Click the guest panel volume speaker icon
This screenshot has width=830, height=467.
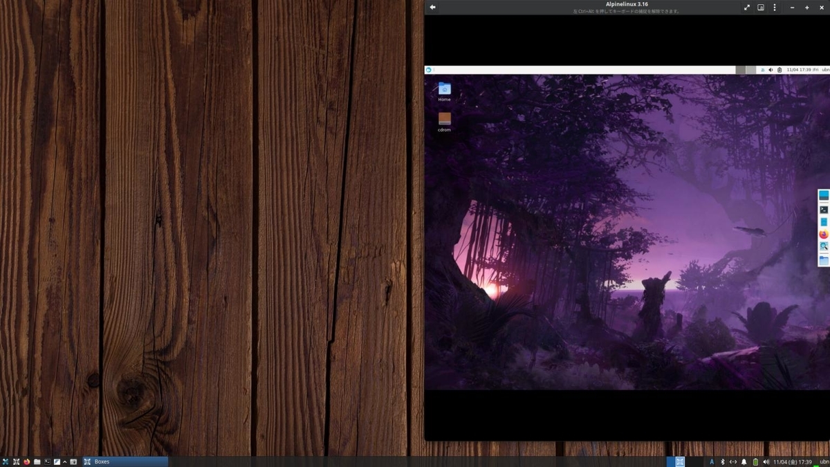coord(771,70)
